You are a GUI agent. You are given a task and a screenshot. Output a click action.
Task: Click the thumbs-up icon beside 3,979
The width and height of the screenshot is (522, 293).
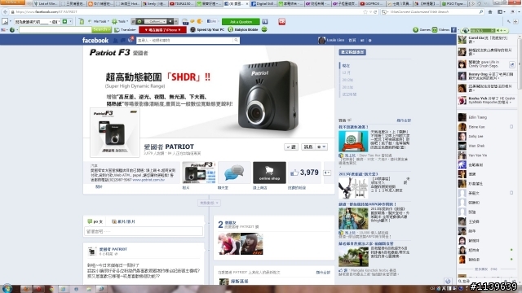click(294, 173)
